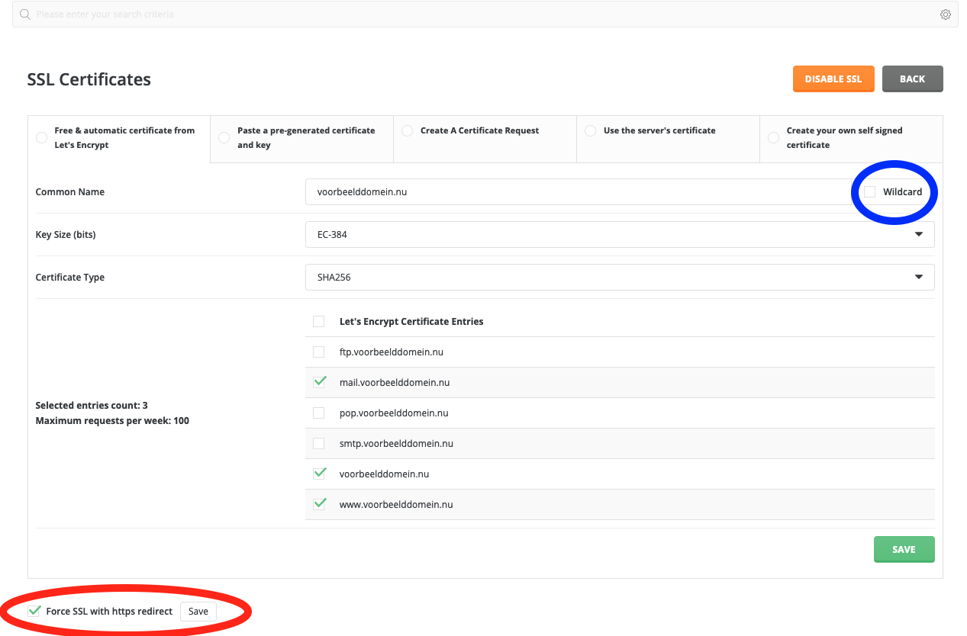Click the 'Common Name' label
967x636 pixels.
70,192
